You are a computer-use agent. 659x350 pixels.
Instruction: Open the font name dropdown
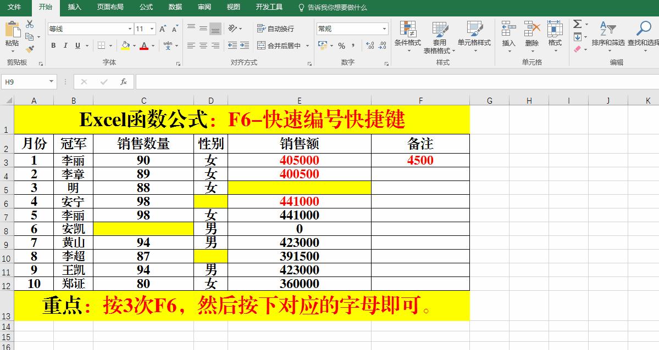click(x=129, y=29)
